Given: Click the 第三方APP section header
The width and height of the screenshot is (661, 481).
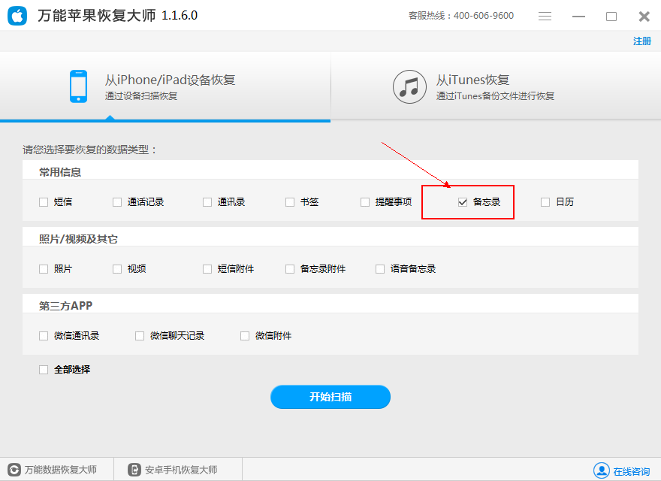Looking at the screenshot, I should 66,306.
